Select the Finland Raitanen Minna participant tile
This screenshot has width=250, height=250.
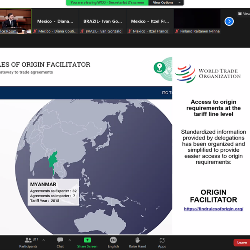point(197,21)
